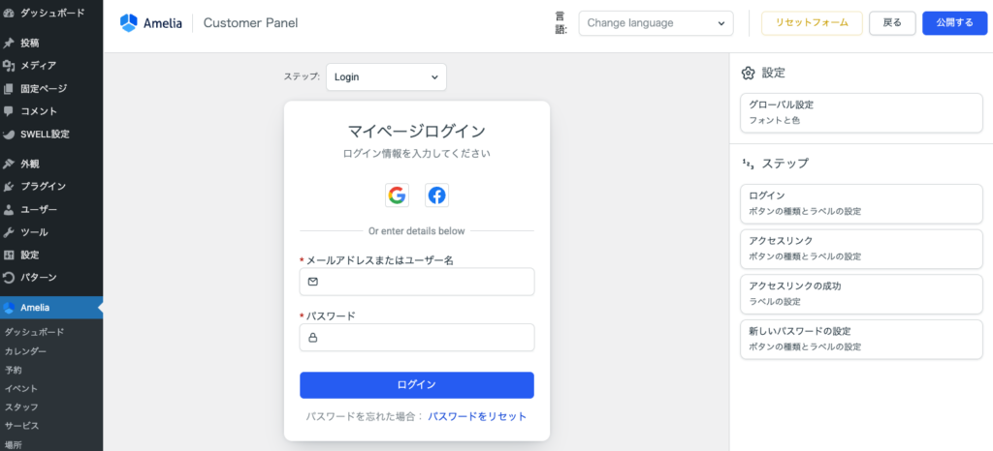
Task: Open グローバル設定 fonts and colors panel
Action: 861,112
